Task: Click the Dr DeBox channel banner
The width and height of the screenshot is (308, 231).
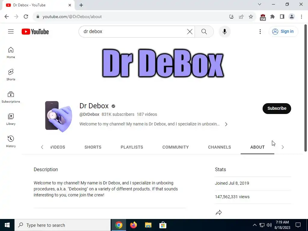Action: tap(163, 63)
